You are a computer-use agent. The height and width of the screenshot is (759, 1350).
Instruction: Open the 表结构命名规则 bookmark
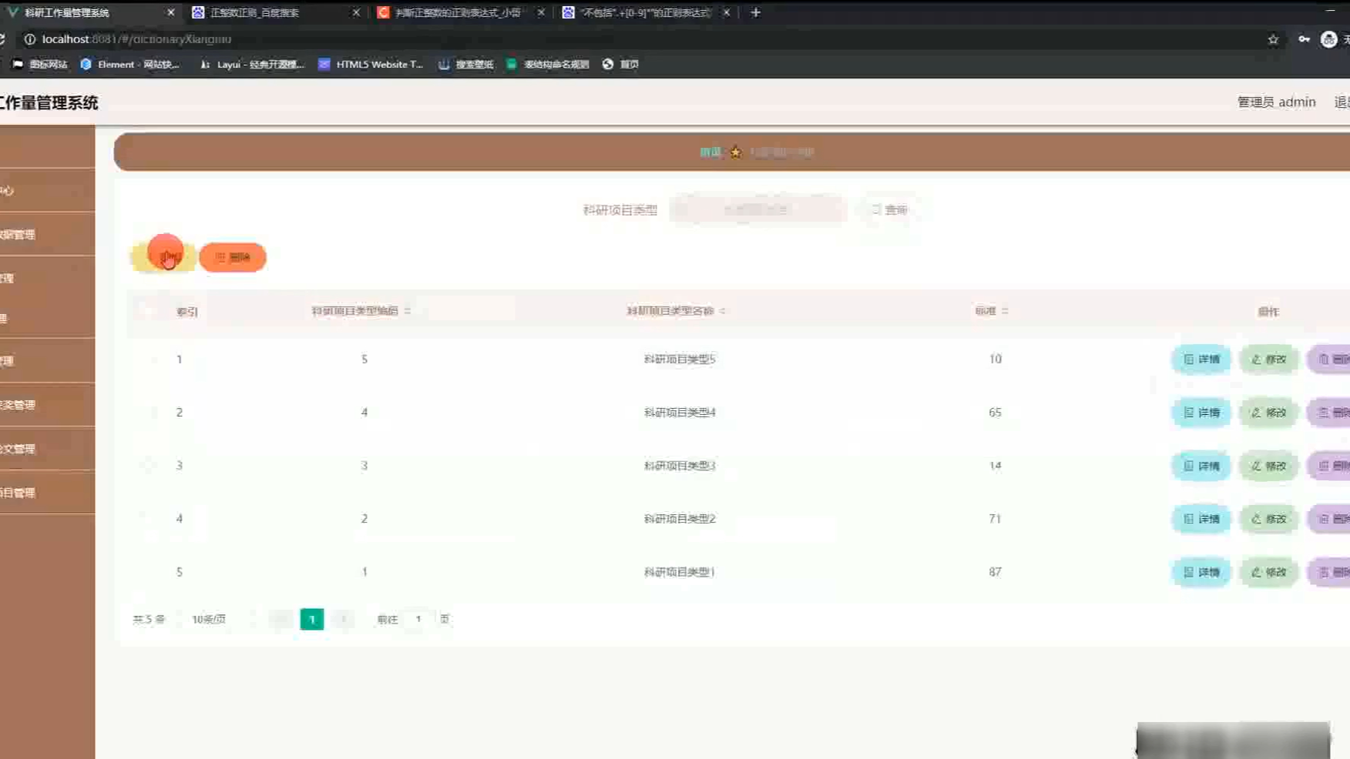pos(547,64)
